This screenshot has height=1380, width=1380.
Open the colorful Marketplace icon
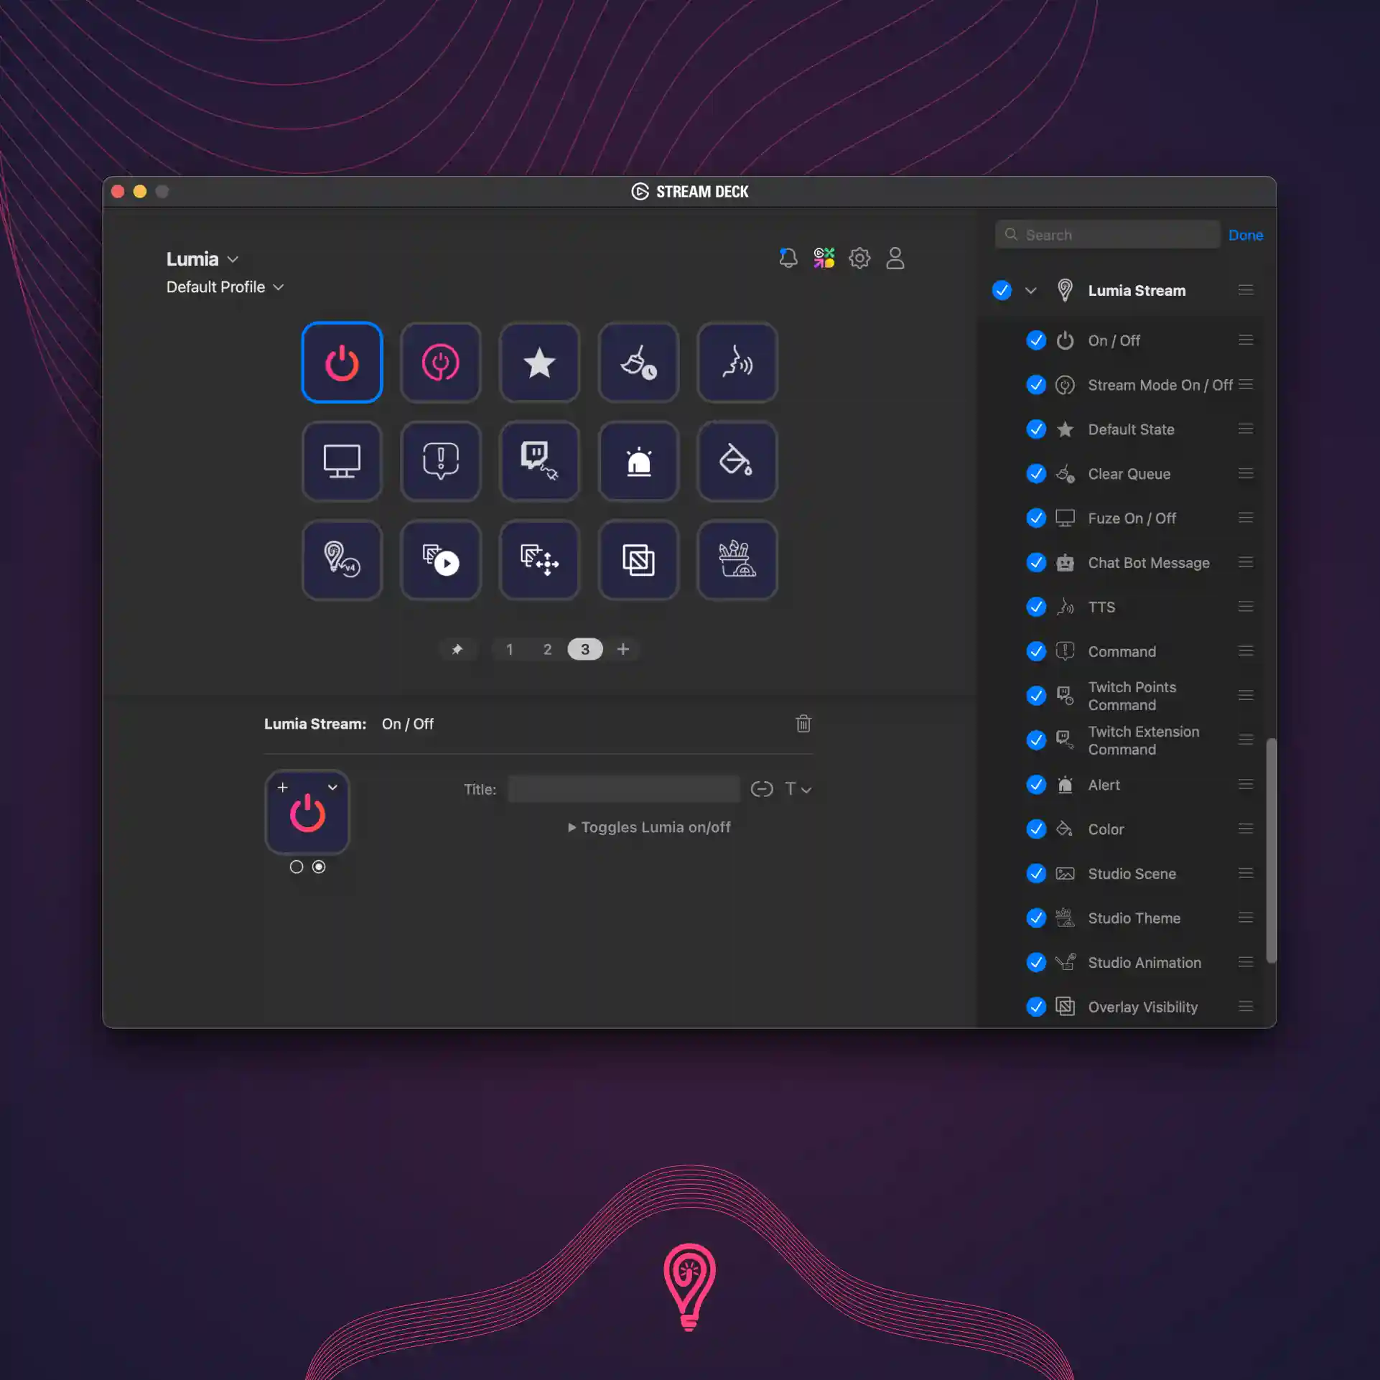click(824, 258)
